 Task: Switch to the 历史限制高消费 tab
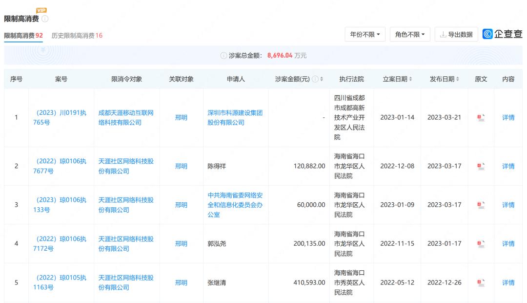pyautogui.click(x=77, y=35)
